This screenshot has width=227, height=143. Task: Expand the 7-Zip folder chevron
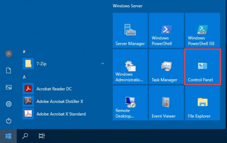click(x=102, y=63)
